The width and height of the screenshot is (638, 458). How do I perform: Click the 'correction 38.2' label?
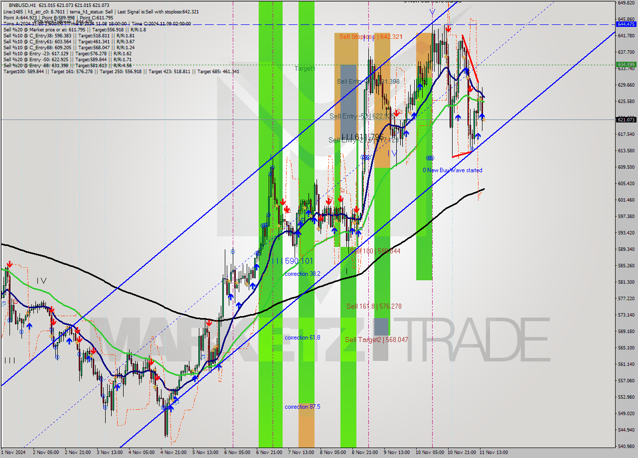click(303, 274)
